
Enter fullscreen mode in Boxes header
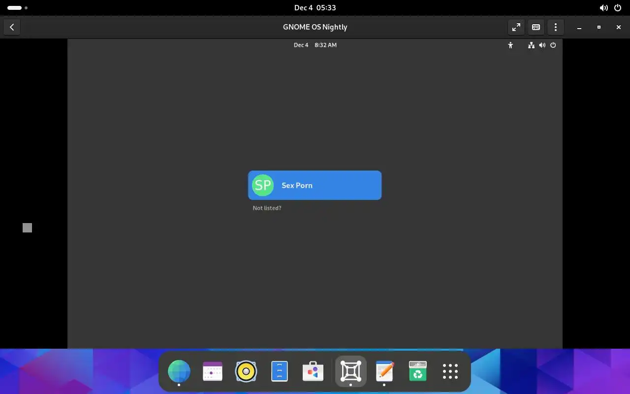click(516, 27)
